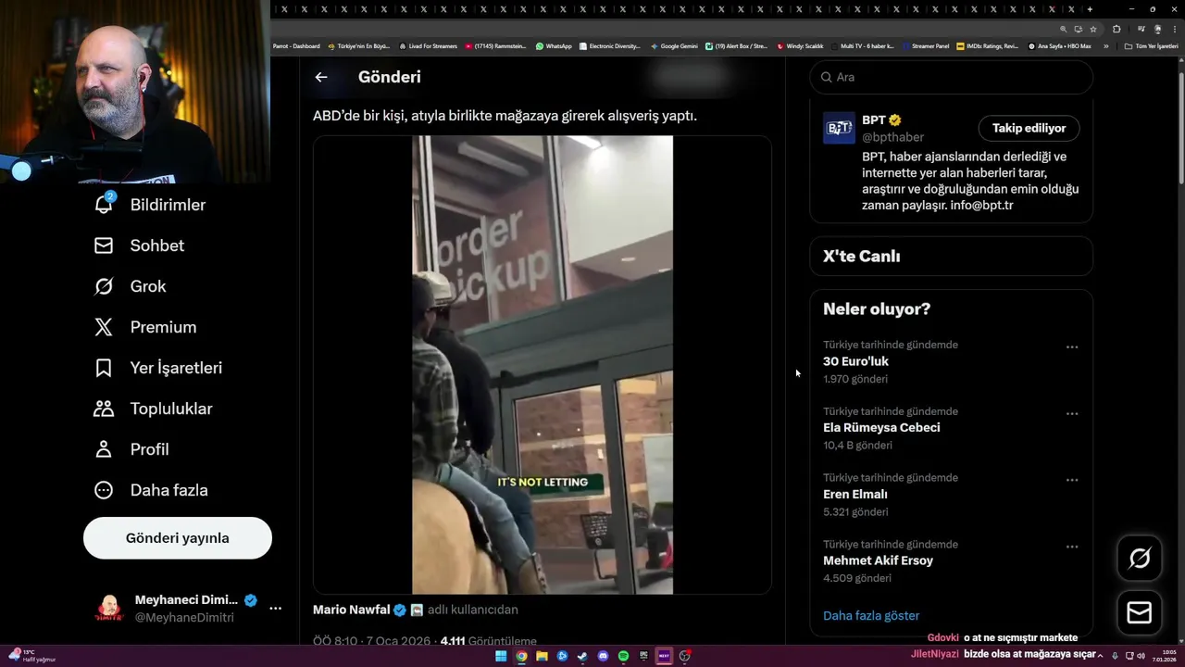Open Chrome in the taskbar
The image size is (1185, 667).
pyautogui.click(x=521, y=656)
